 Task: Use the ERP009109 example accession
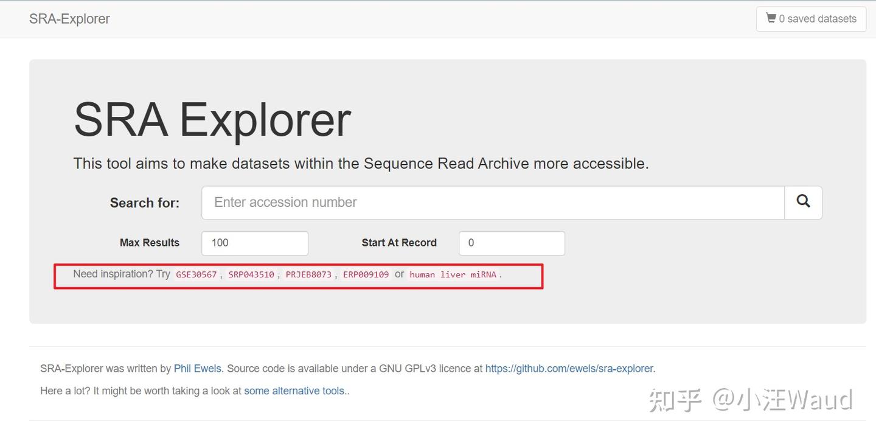click(366, 274)
